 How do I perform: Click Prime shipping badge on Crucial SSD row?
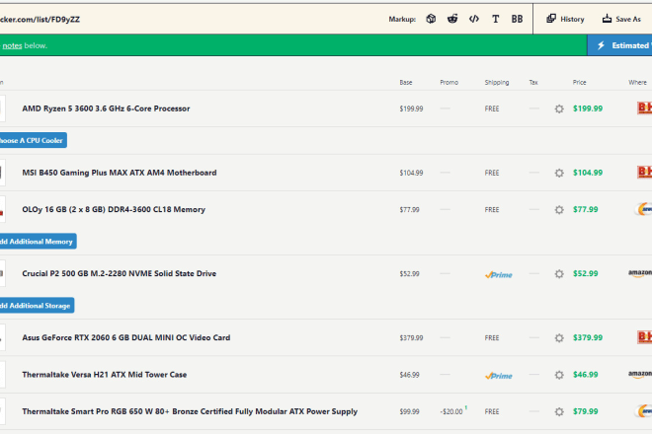click(x=499, y=274)
